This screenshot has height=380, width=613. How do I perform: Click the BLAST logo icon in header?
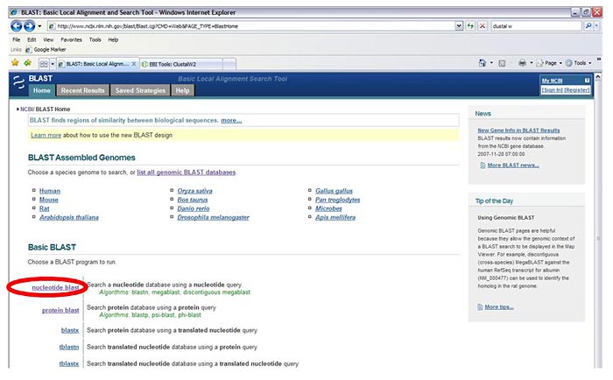coord(18,82)
